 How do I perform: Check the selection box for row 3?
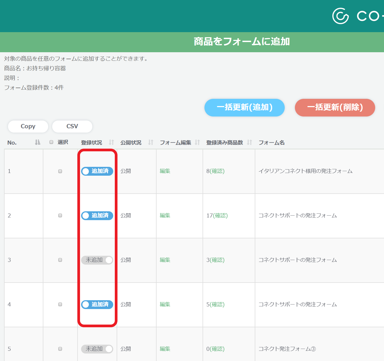(x=60, y=260)
